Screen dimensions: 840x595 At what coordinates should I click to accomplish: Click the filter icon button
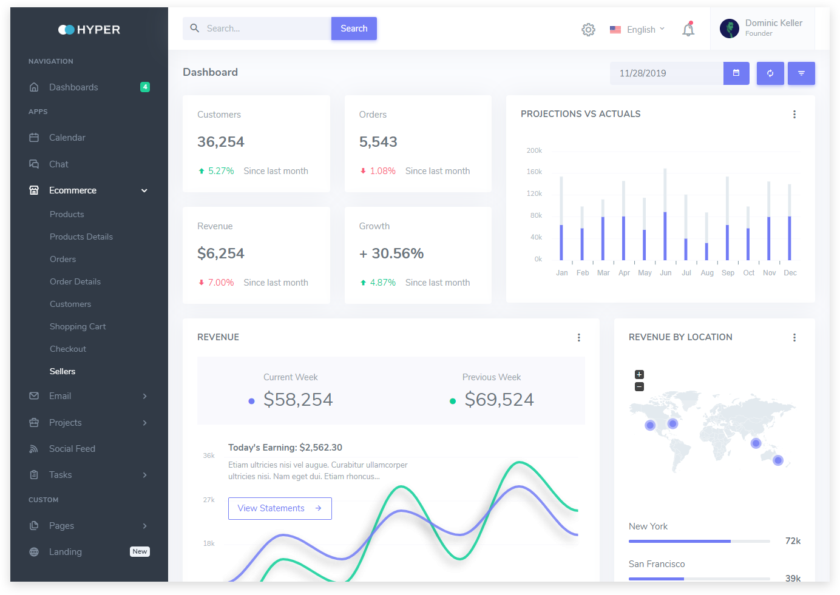click(x=801, y=73)
